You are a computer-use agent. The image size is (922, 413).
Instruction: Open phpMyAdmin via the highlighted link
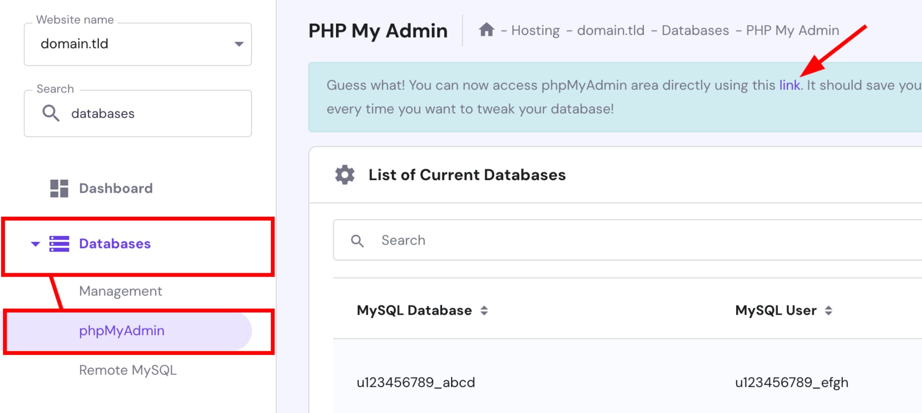click(x=788, y=85)
